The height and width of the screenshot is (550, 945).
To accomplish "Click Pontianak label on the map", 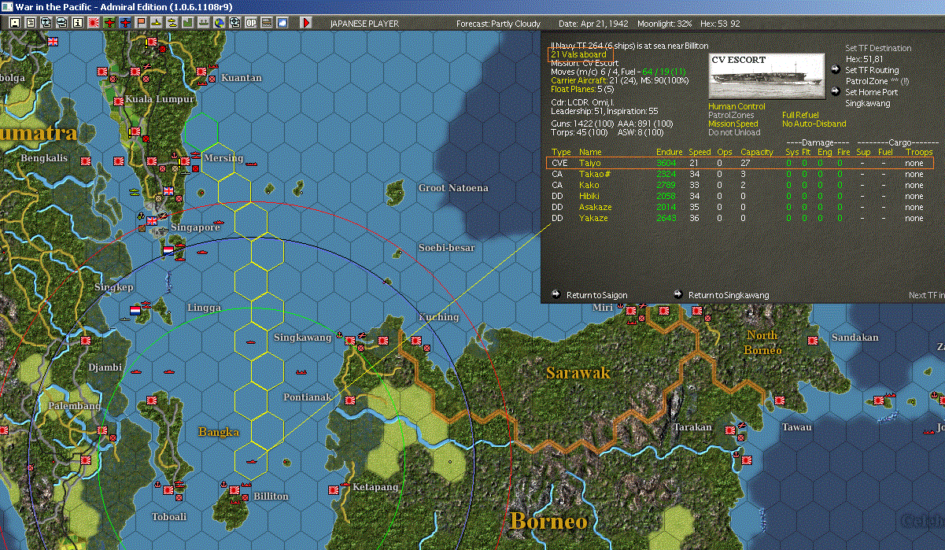I will point(308,397).
